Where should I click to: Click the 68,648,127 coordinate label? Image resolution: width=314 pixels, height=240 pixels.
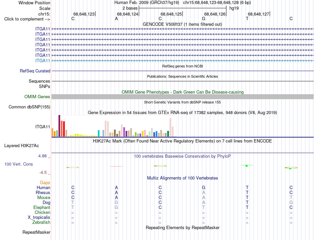pos(258,14)
